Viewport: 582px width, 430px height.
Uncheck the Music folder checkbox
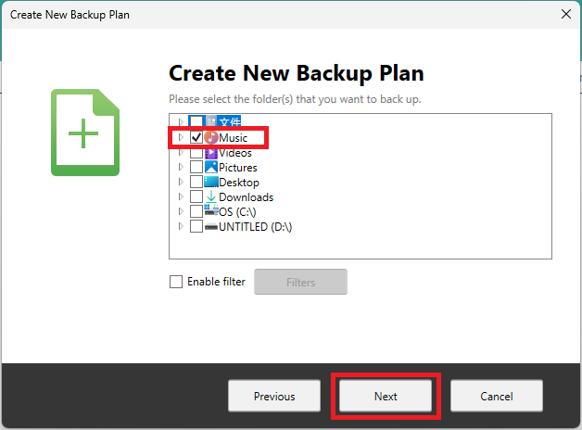[196, 138]
